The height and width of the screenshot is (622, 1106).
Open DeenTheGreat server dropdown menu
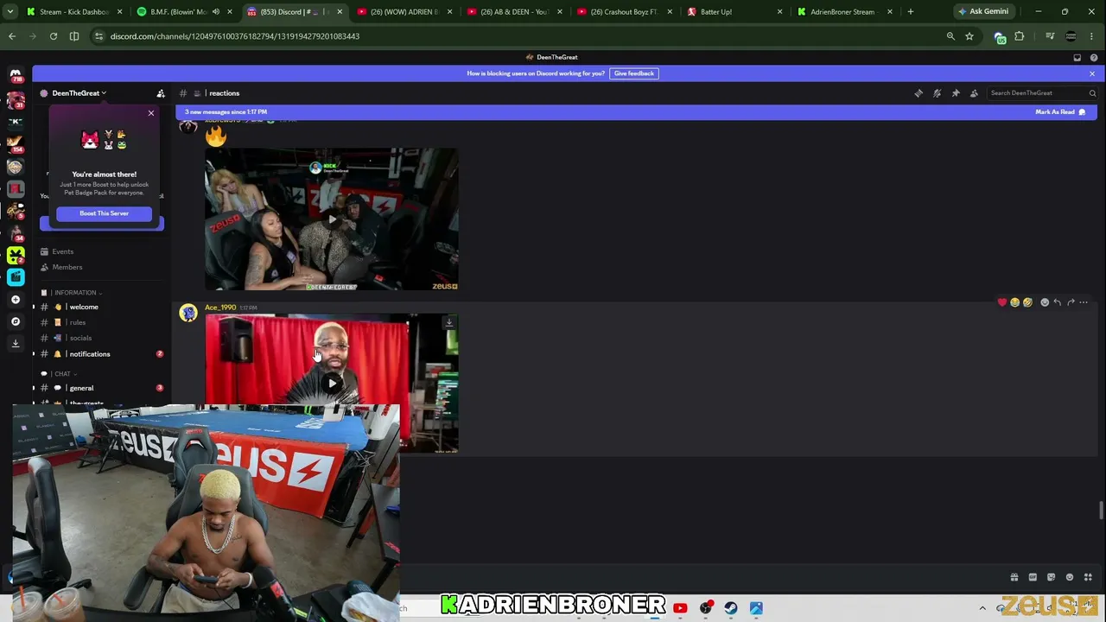point(79,93)
